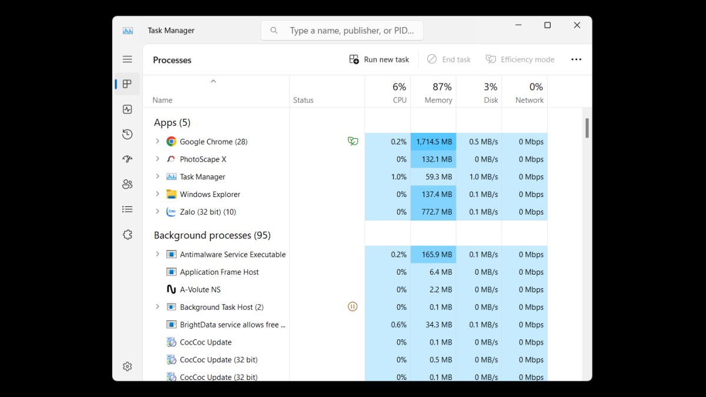Open the Performance sidebar page
This screenshot has height=397, width=706.
(127, 109)
